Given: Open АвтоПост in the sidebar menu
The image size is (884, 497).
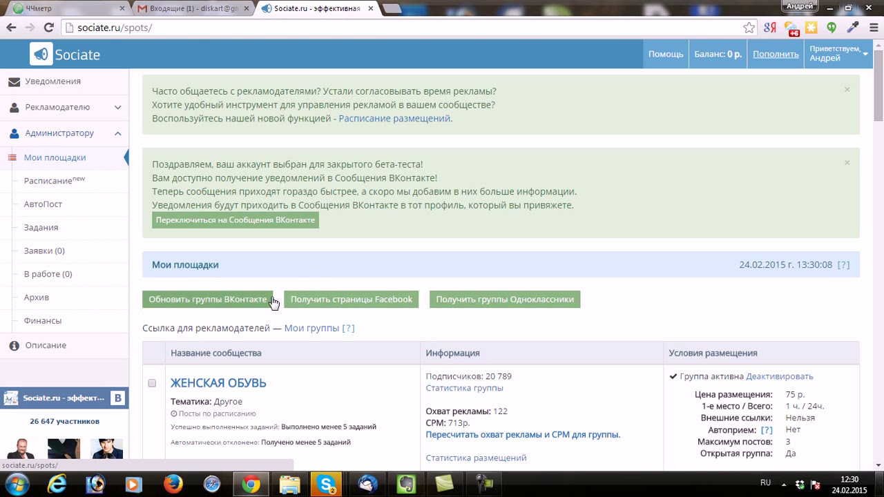Looking at the screenshot, I should [43, 204].
